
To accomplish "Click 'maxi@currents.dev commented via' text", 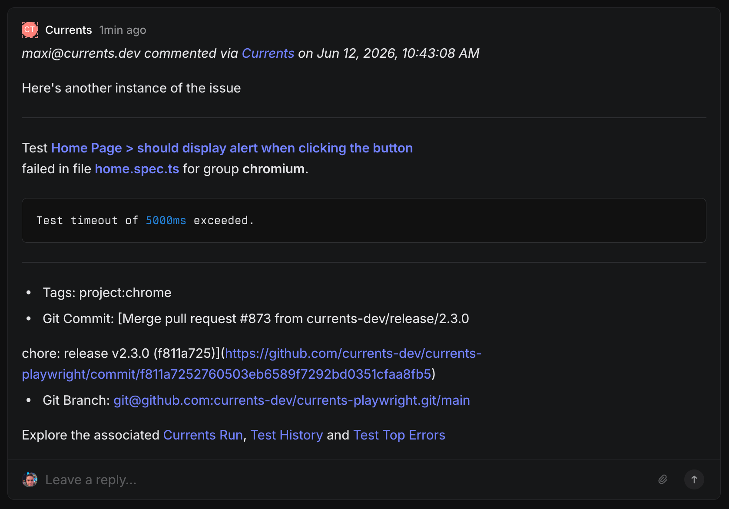I will 130,53.
